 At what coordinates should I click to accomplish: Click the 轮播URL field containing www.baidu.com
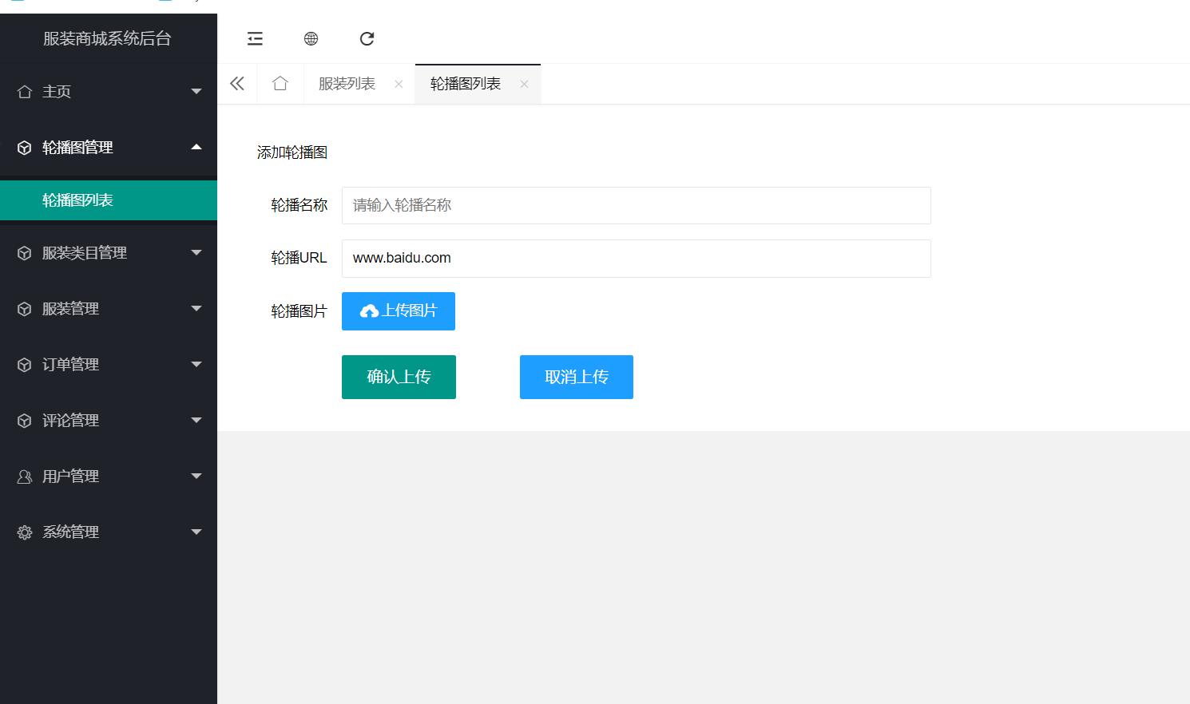tap(636, 258)
